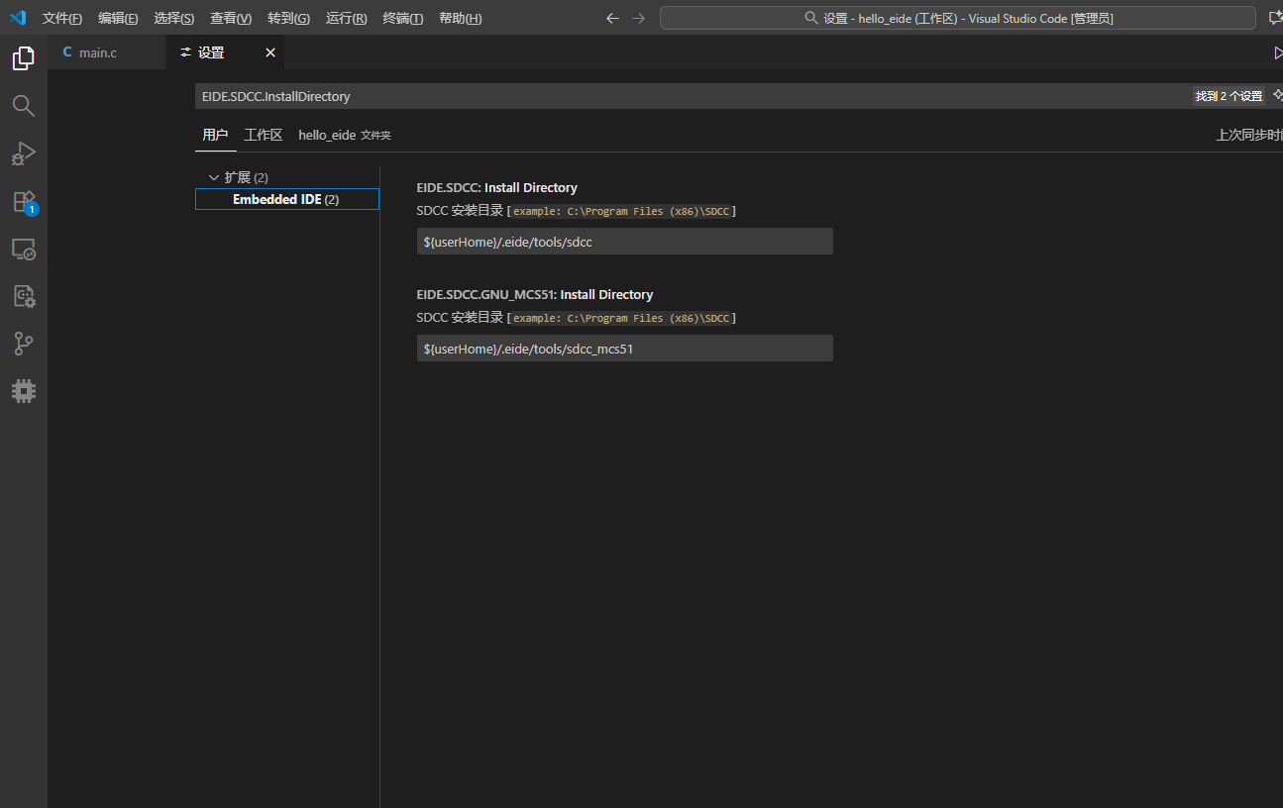Open Run and Debug view
Image resolution: width=1283 pixels, height=808 pixels.
pos(24,153)
